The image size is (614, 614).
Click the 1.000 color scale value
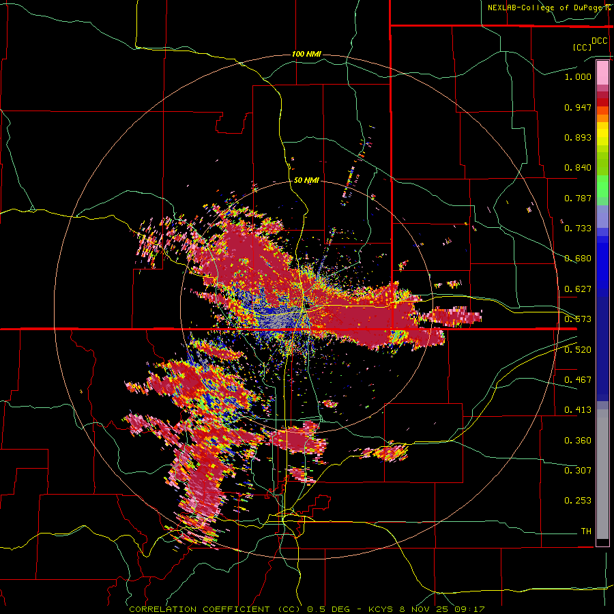coord(578,76)
